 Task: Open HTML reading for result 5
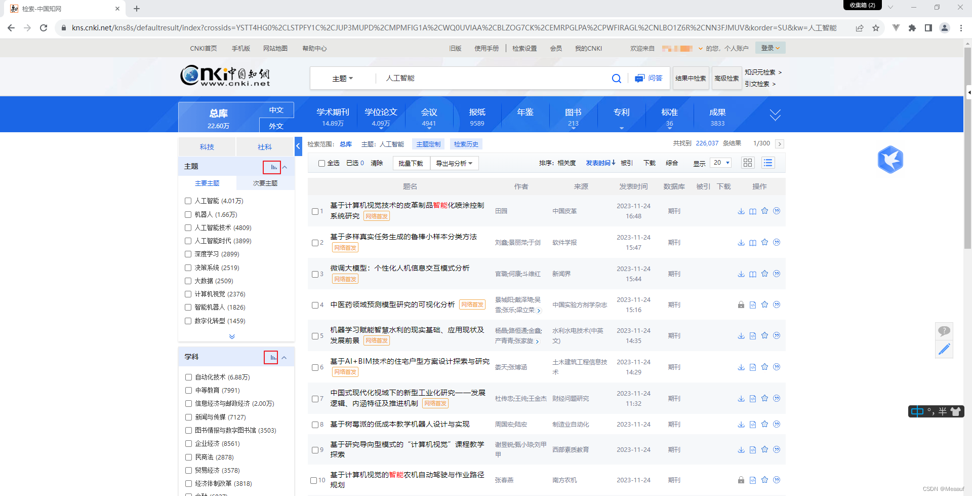point(753,336)
